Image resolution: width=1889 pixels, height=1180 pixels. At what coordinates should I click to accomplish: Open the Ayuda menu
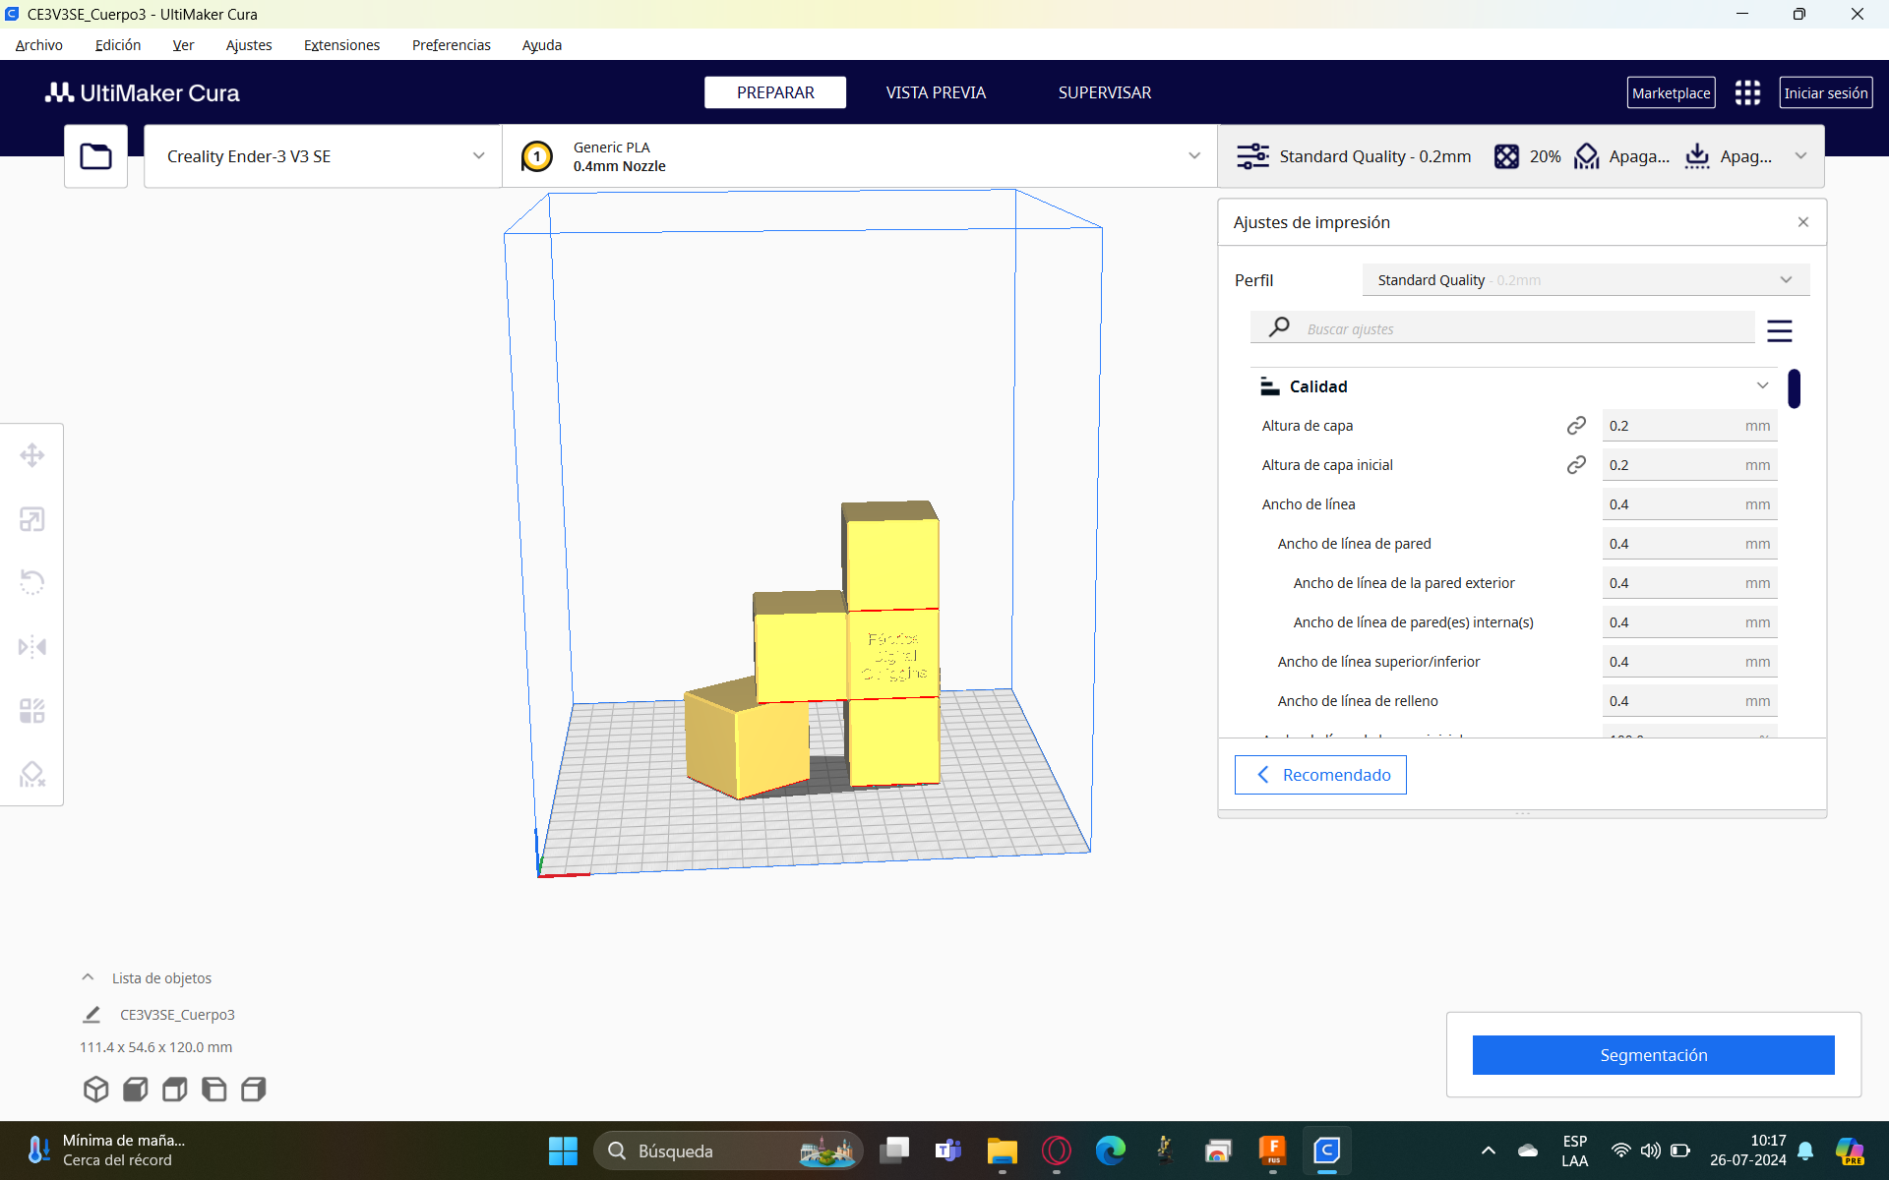pyautogui.click(x=542, y=45)
